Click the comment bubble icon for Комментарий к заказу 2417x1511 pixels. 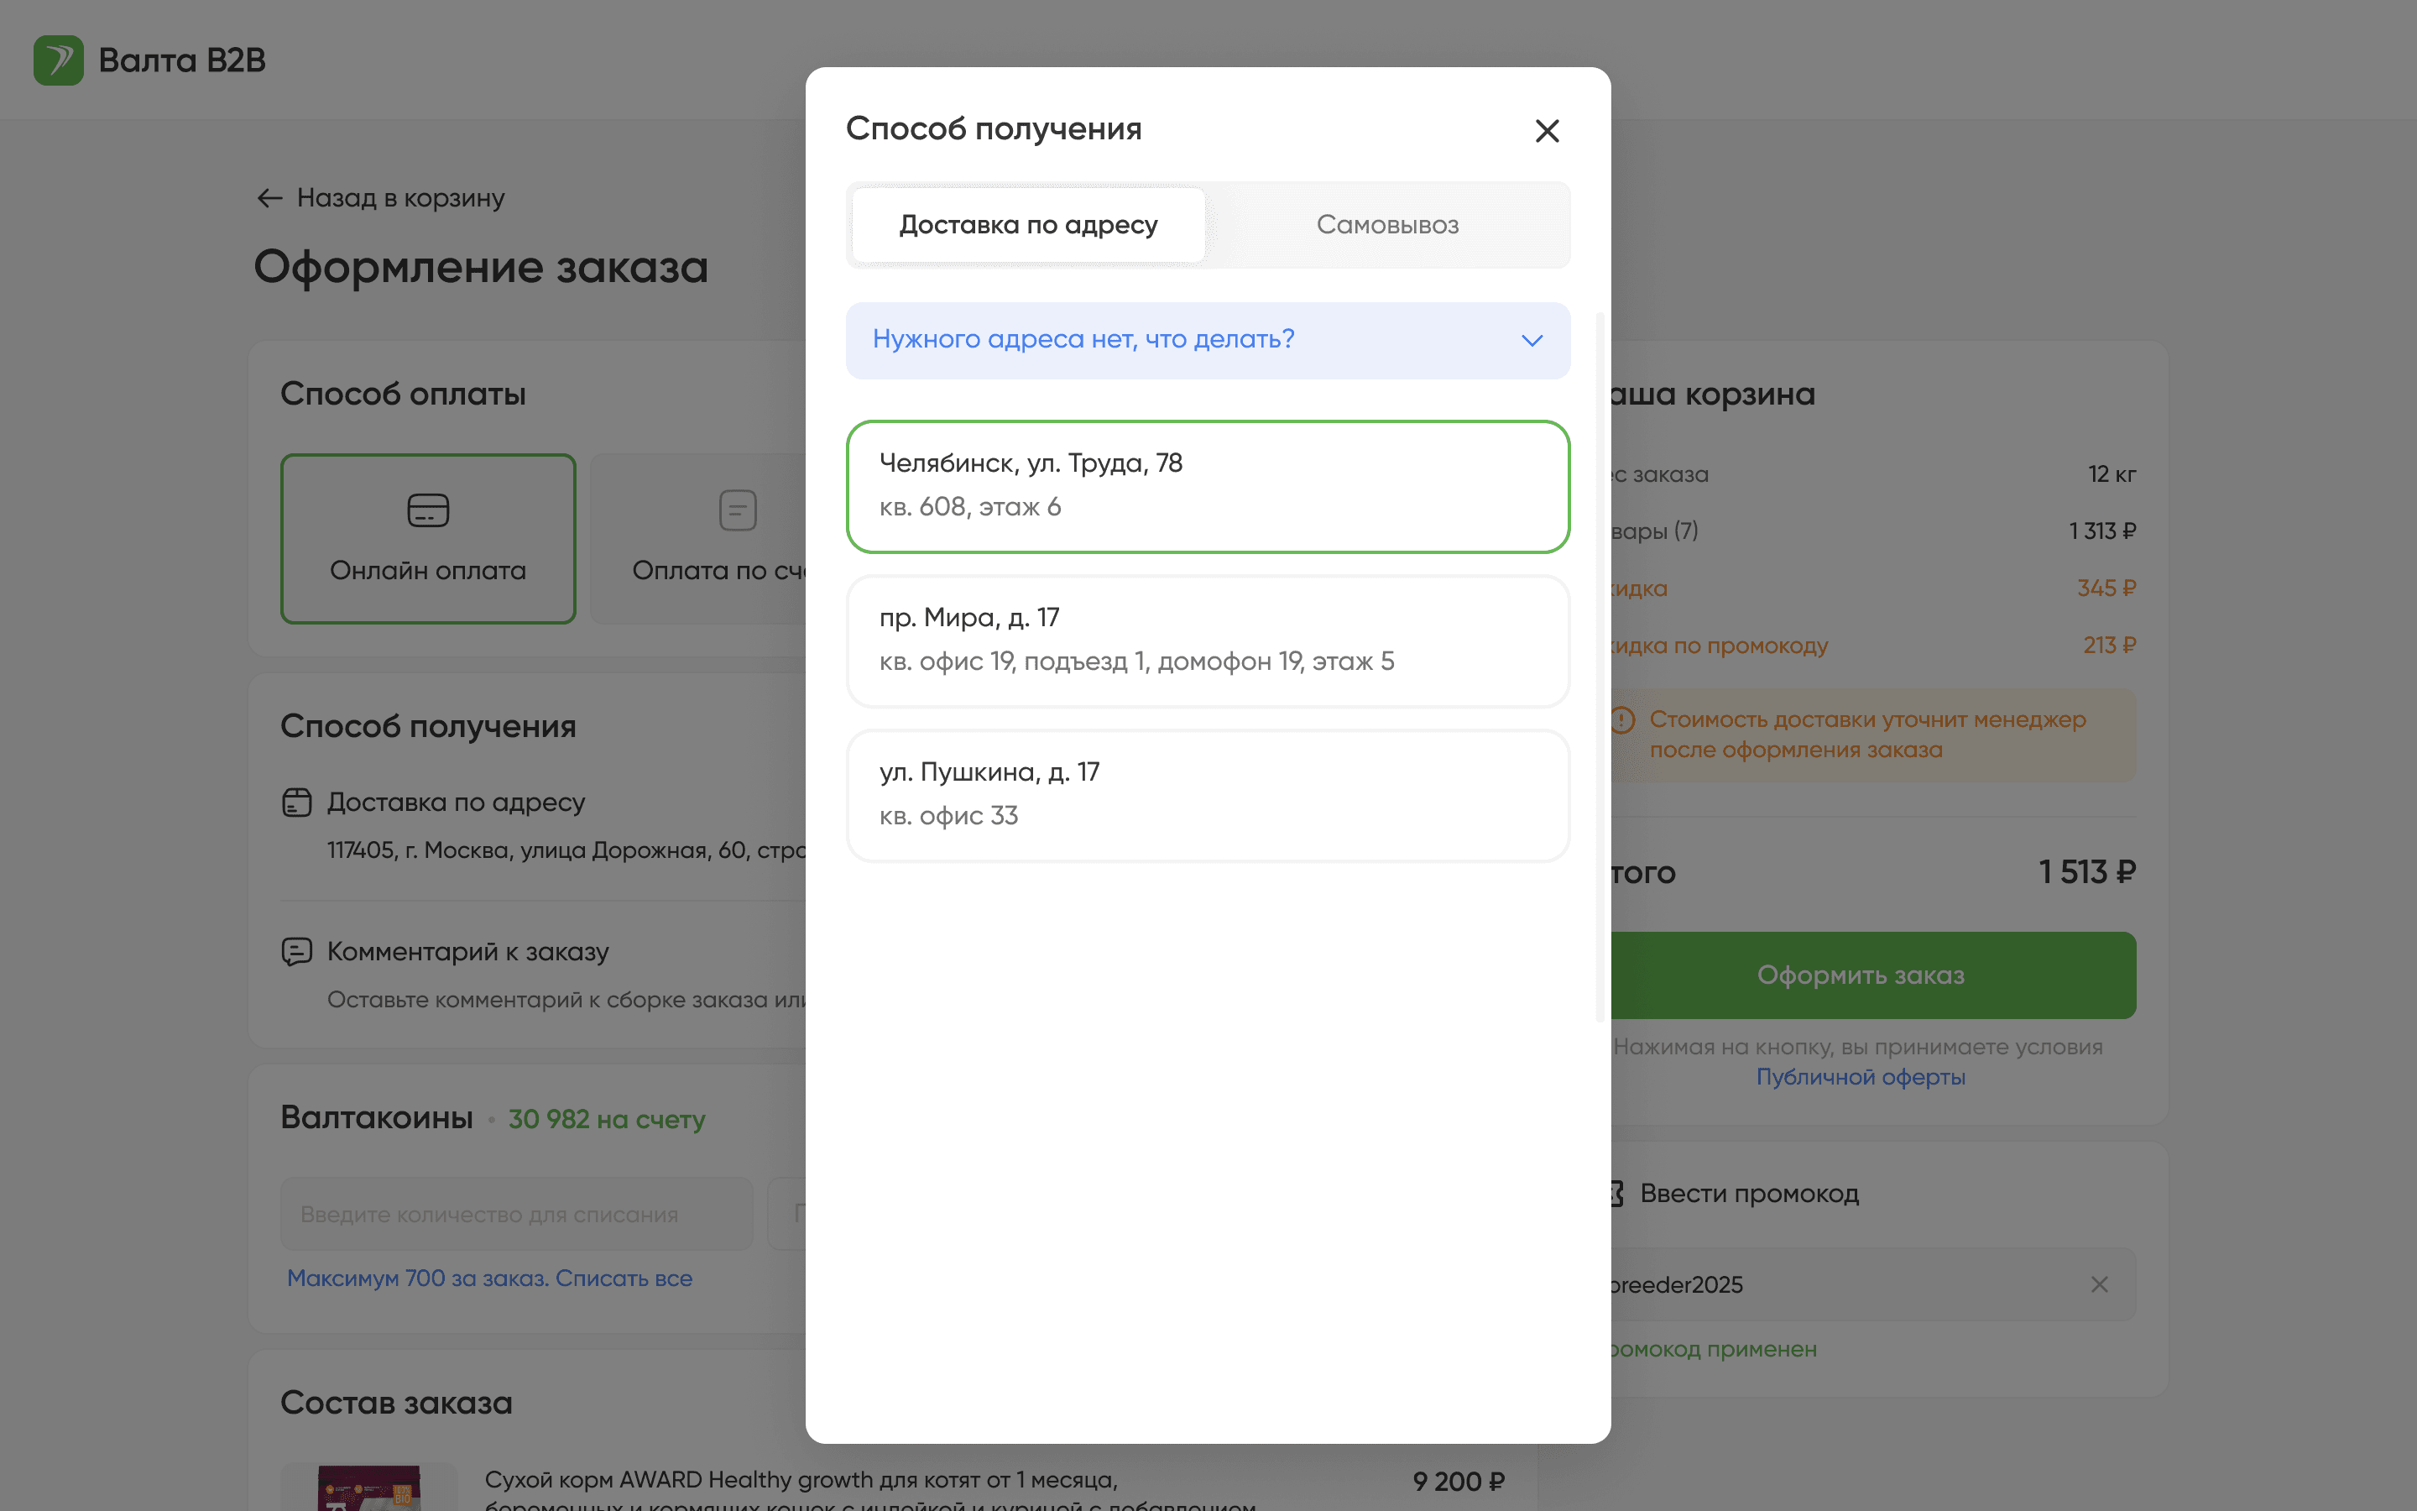(296, 951)
